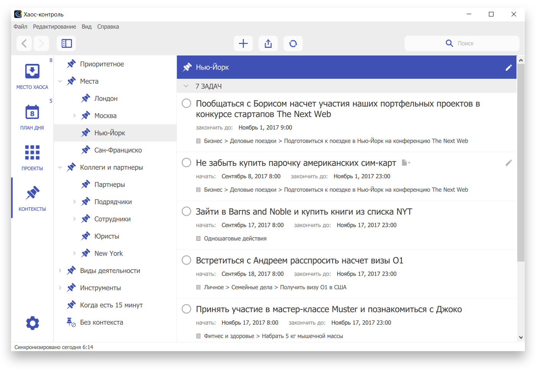Image resolution: width=536 pixels, height=371 pixels.
Task: Open path Набрать 5 кг мышечной массы
Action: pyautogui.click(x=302, y=336)
